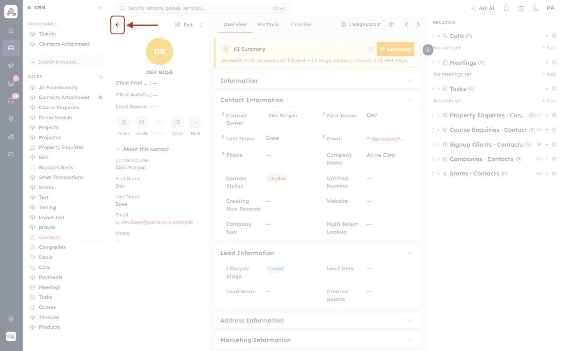Switch to dark mode moon icon
The image size is (561, 351).
point(535,8)
